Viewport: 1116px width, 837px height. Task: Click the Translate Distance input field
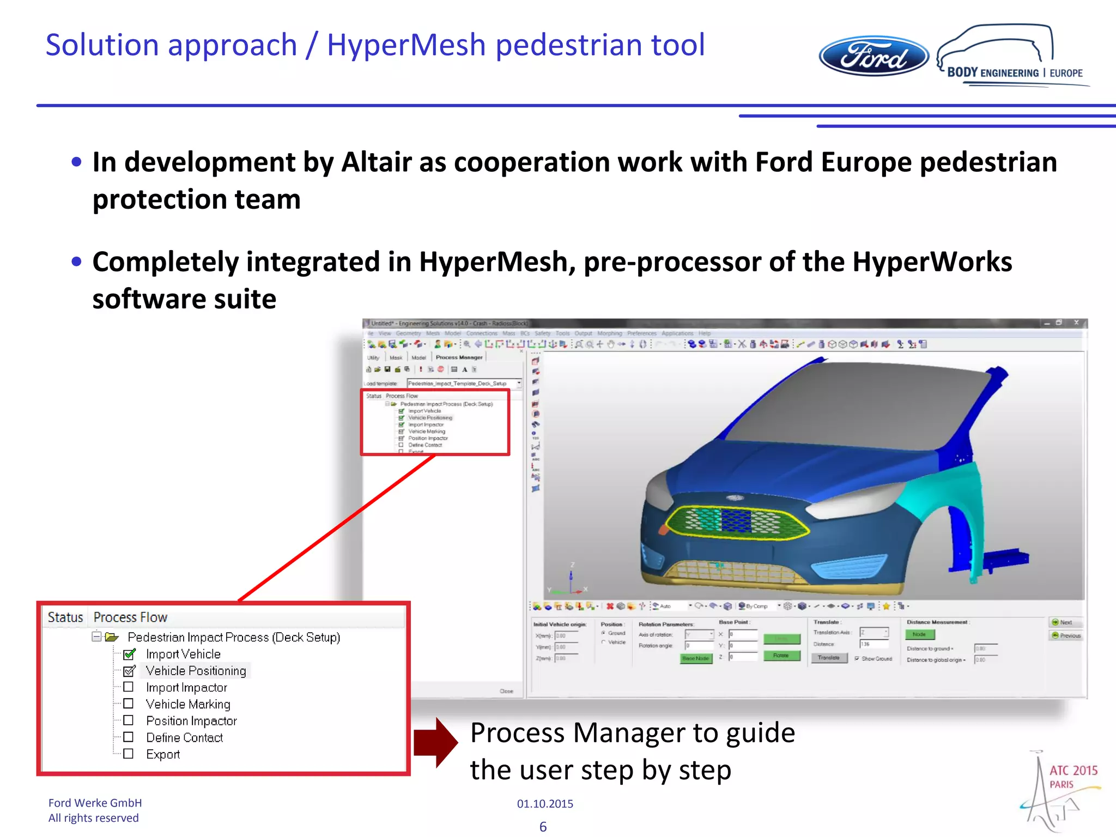pyautogui.click(x=874, y=644)
